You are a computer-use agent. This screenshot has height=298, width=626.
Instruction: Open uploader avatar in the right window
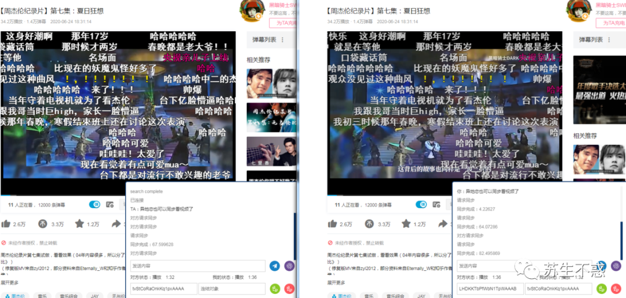(x=578, y=11)
